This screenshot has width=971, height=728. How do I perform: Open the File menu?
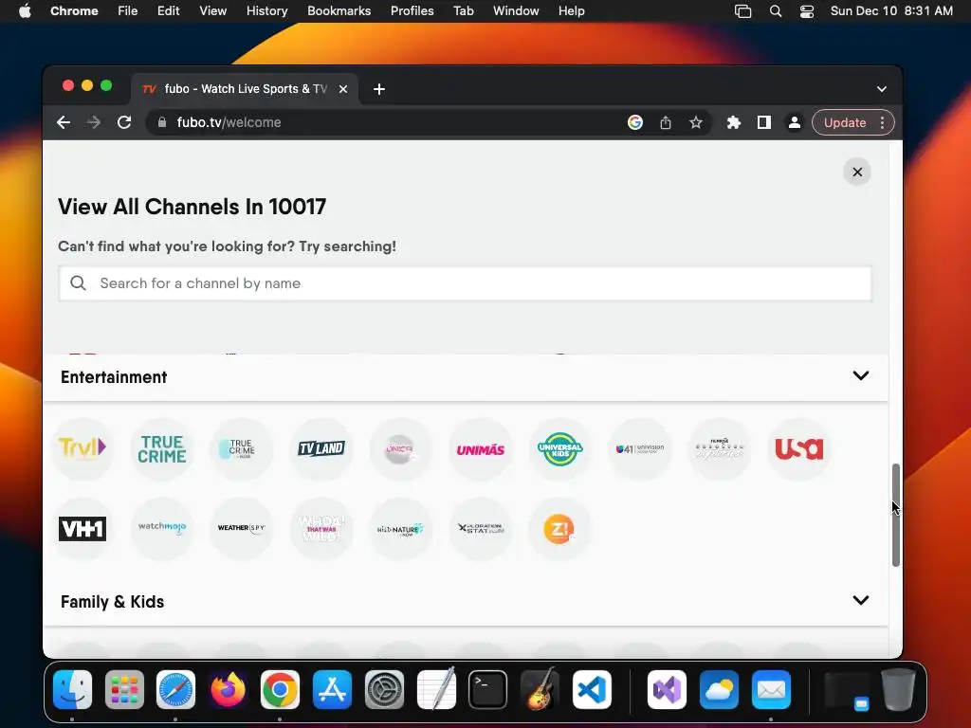128,11
